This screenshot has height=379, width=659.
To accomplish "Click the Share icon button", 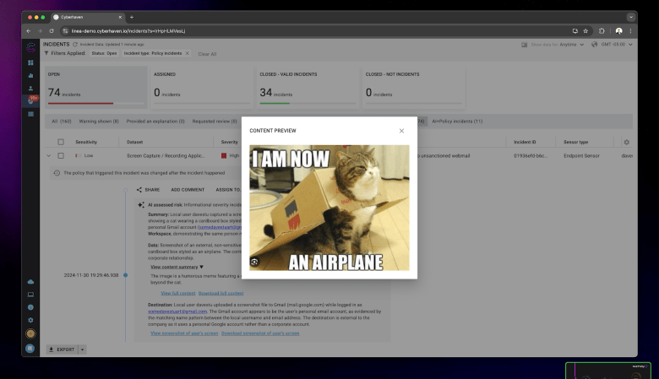I will point(148,190).
